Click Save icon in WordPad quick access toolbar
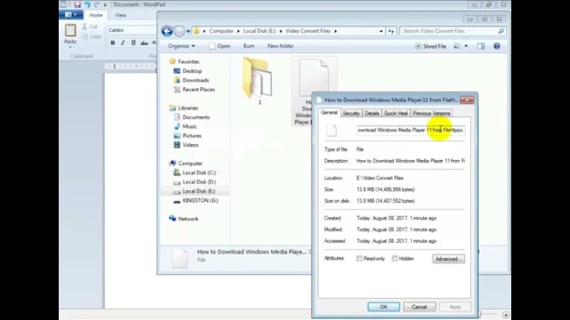This screenshot has height=320, width=570. pyautogui.click(x=77, y=5)
